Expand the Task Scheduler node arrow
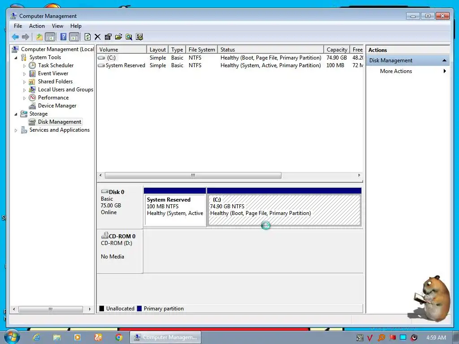Screen dimensions: 459x344 point(25,66)
